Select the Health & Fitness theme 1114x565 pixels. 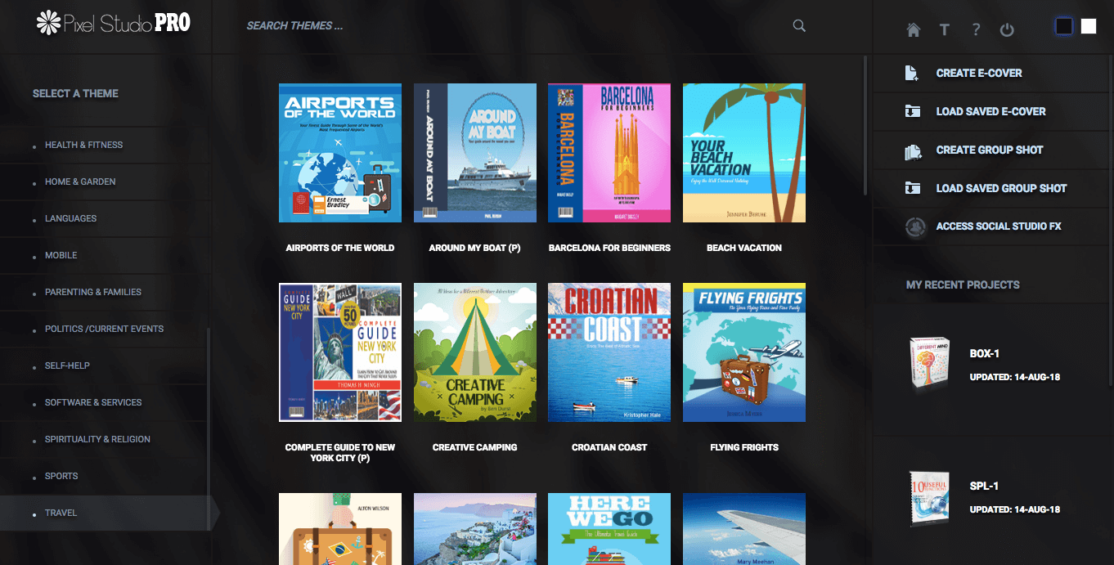click(x=83, y=145)
